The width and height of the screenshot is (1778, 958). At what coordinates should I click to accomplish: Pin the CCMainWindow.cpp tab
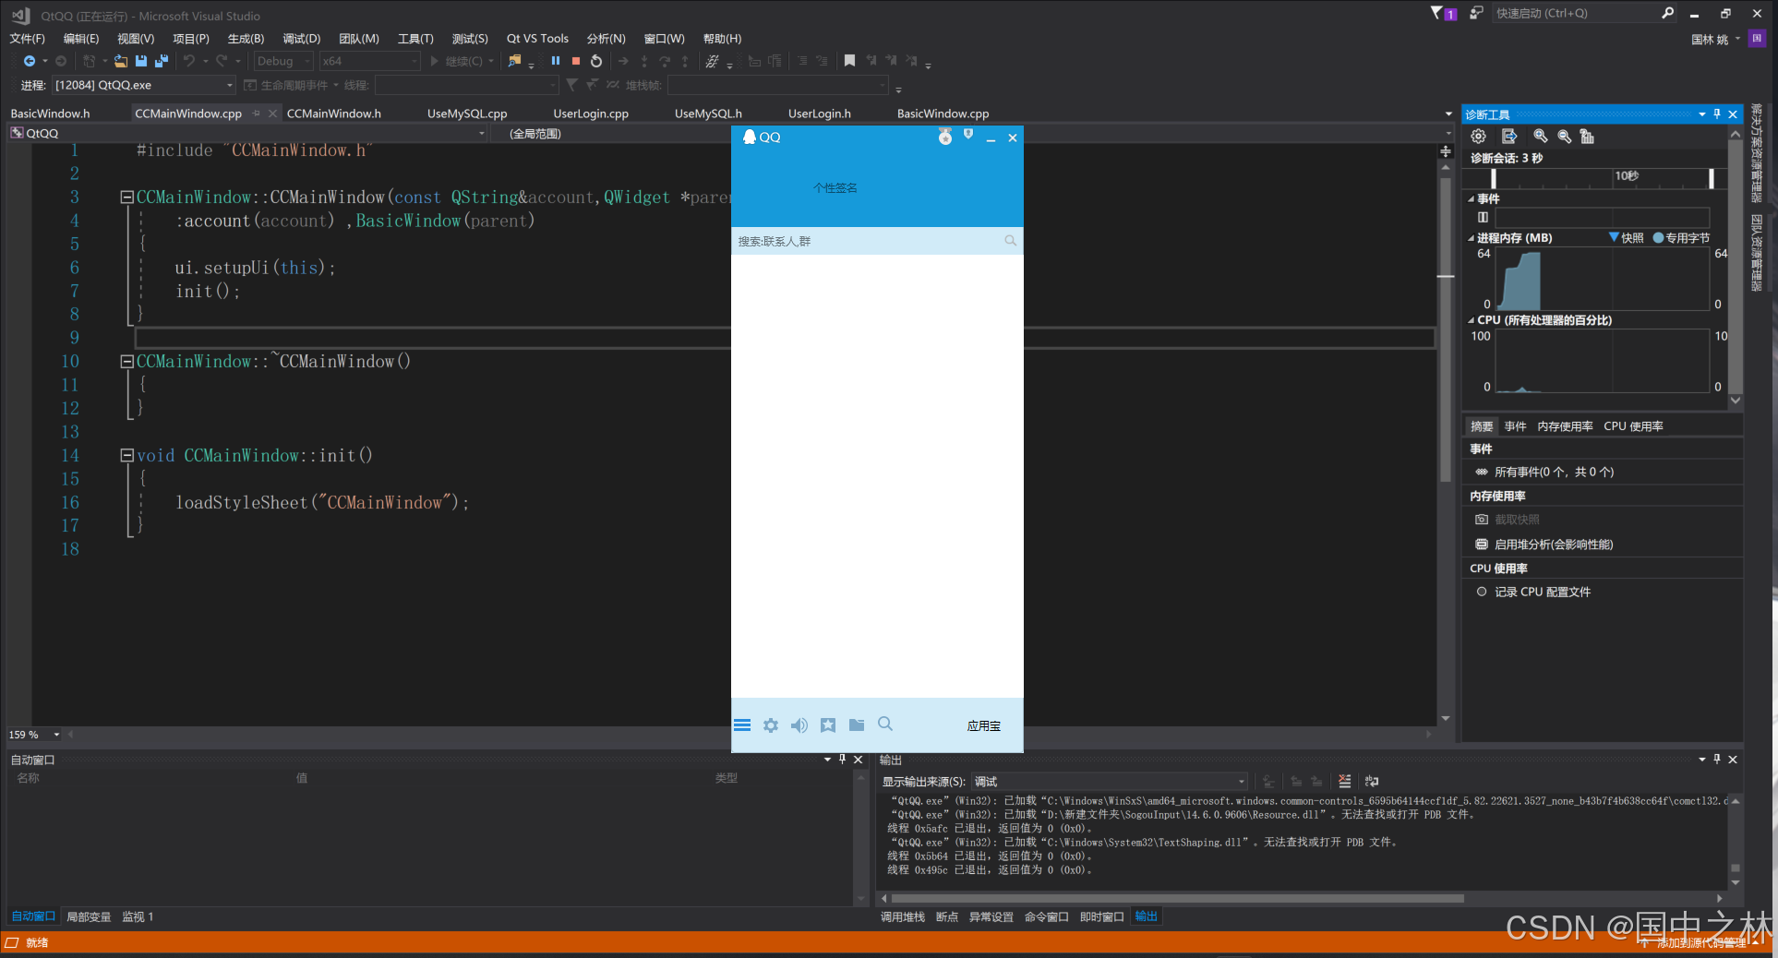[x=256, y=114]
